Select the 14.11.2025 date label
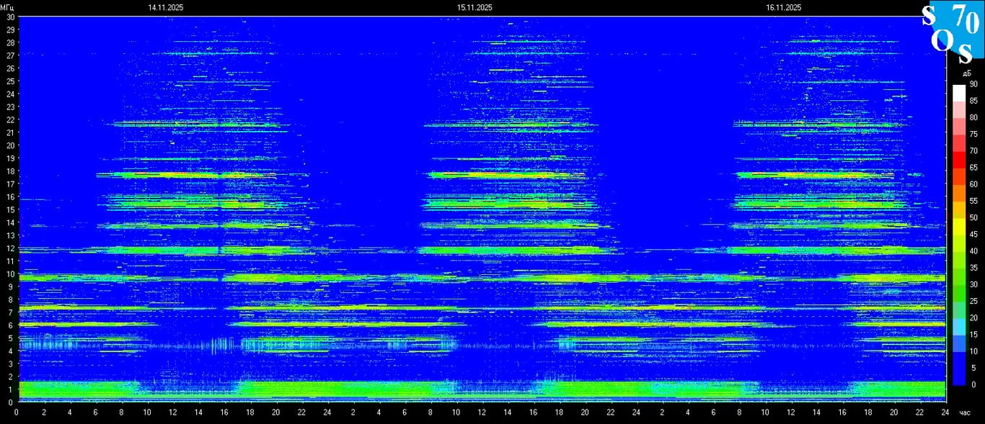Screen dimensions: 985x424 [x=165, y=7]
